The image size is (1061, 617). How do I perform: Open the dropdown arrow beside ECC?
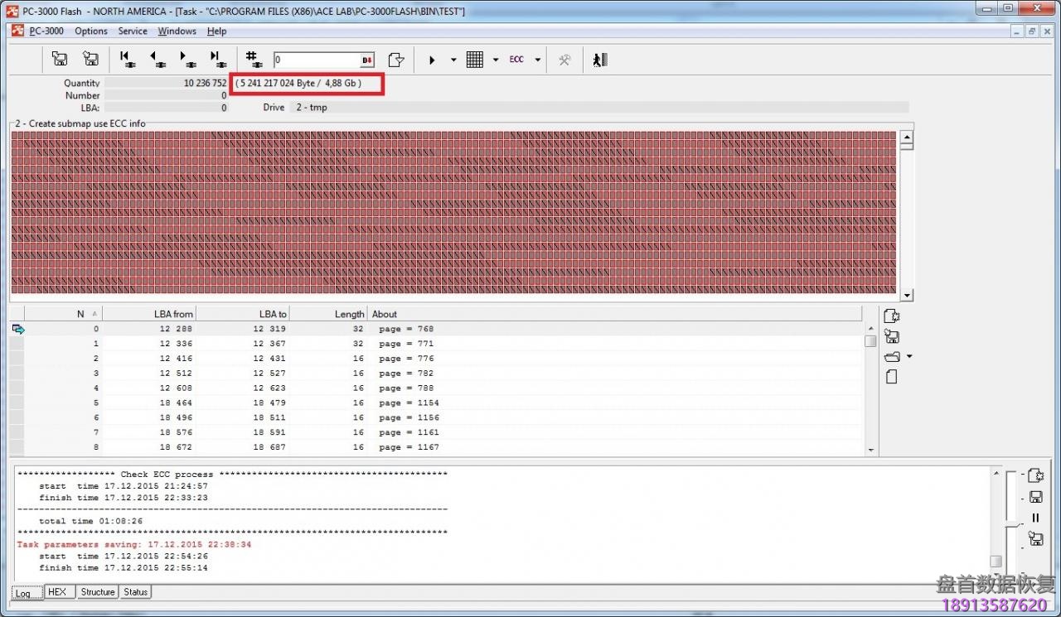click(x=537, y=60)
